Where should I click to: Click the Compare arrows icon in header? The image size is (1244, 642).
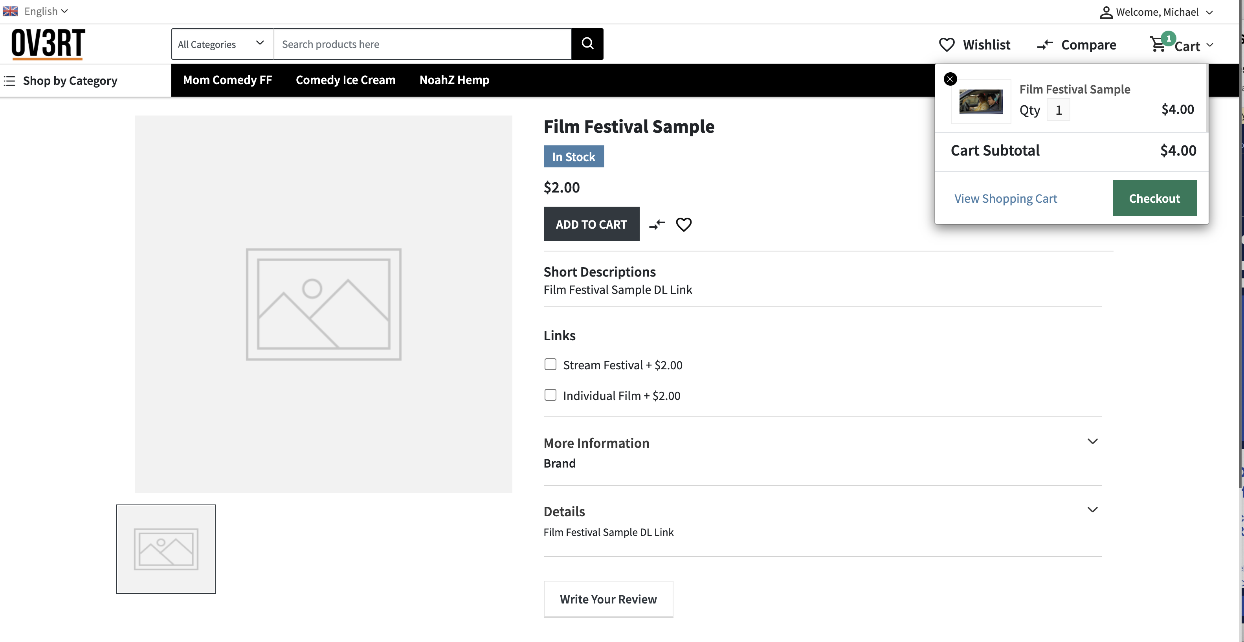point(1045,45)
